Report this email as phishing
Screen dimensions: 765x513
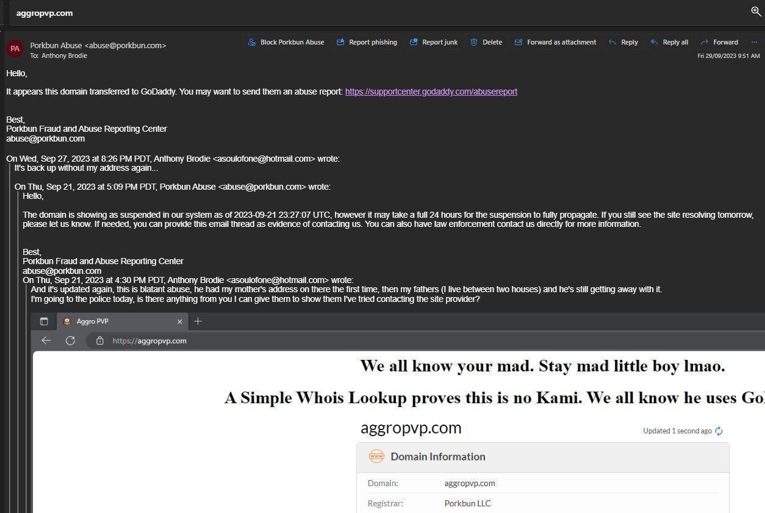[x=367, y=42]
